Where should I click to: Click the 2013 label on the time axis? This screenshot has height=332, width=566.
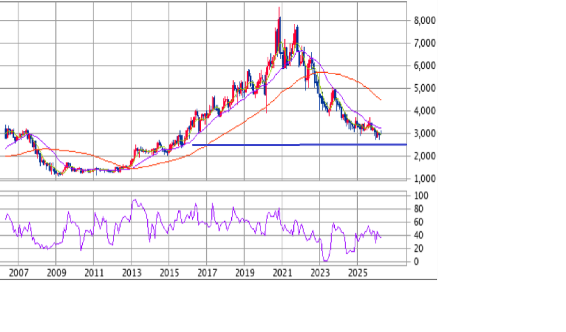[x=131, y=273]
